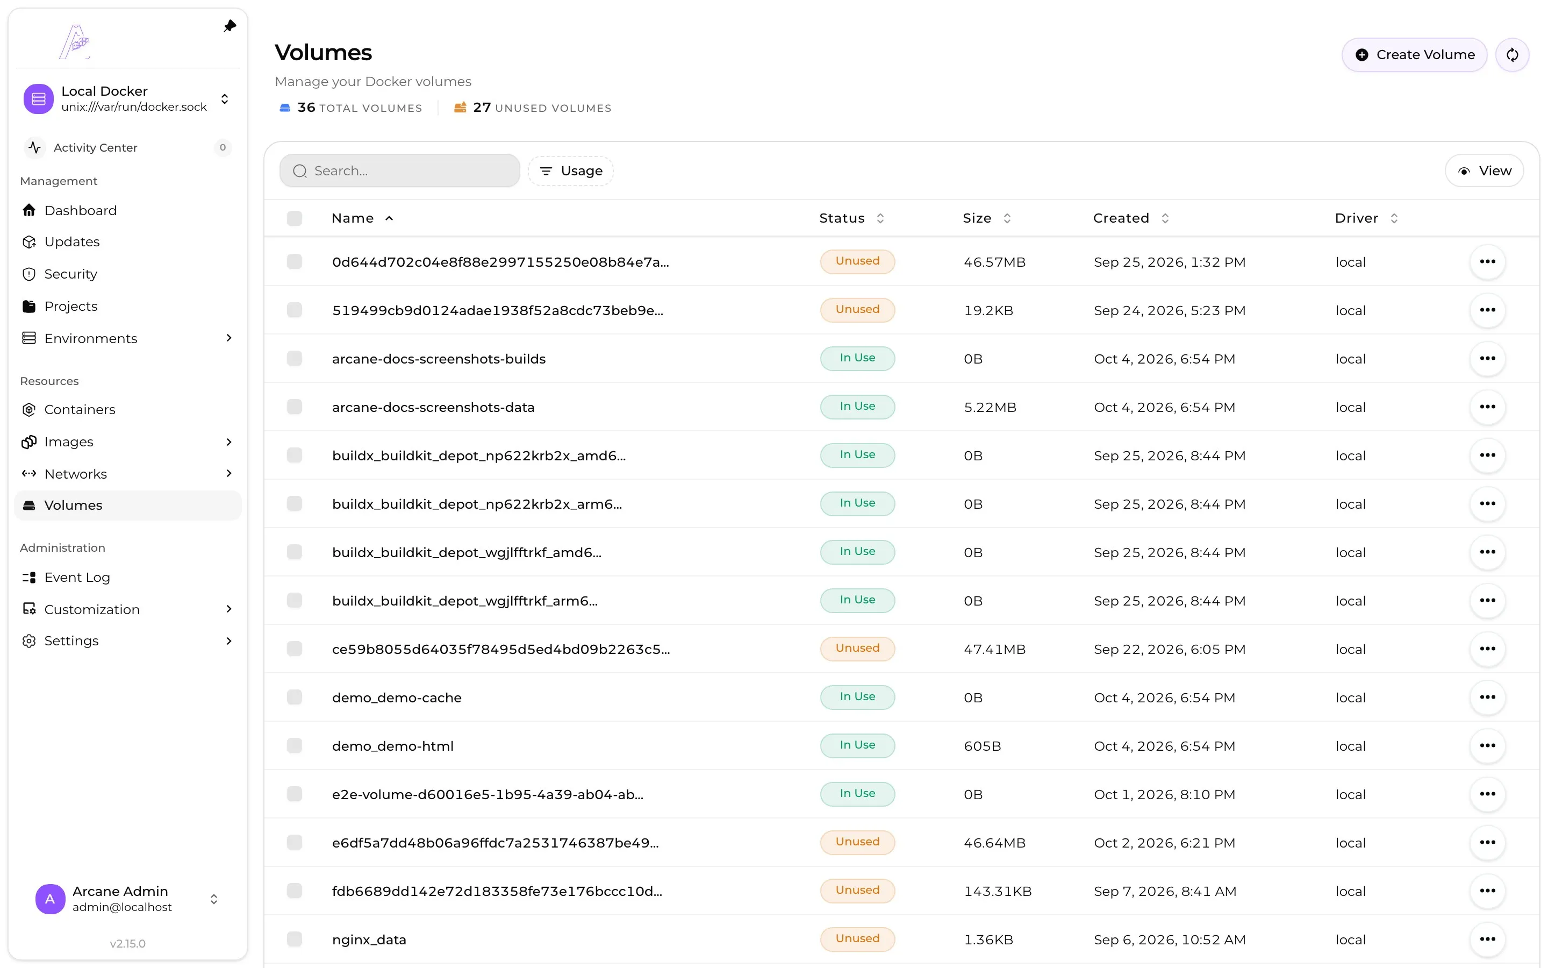
Task: Refresh the volumes list
Action: point(1512,55)
